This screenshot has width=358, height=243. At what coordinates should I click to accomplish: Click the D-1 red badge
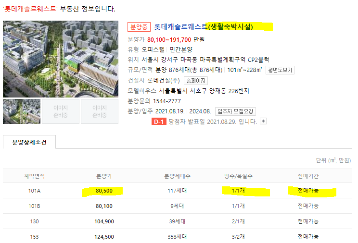(159, 121)
